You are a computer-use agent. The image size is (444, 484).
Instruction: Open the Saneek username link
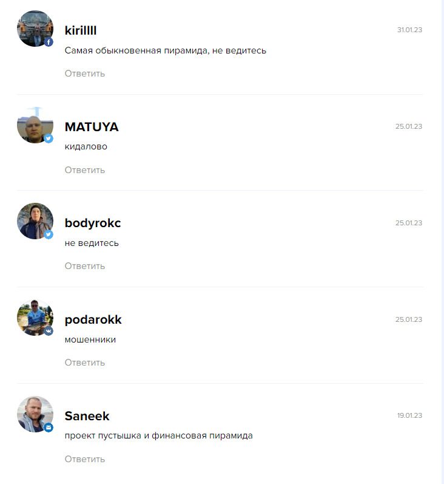click(87, 416)
